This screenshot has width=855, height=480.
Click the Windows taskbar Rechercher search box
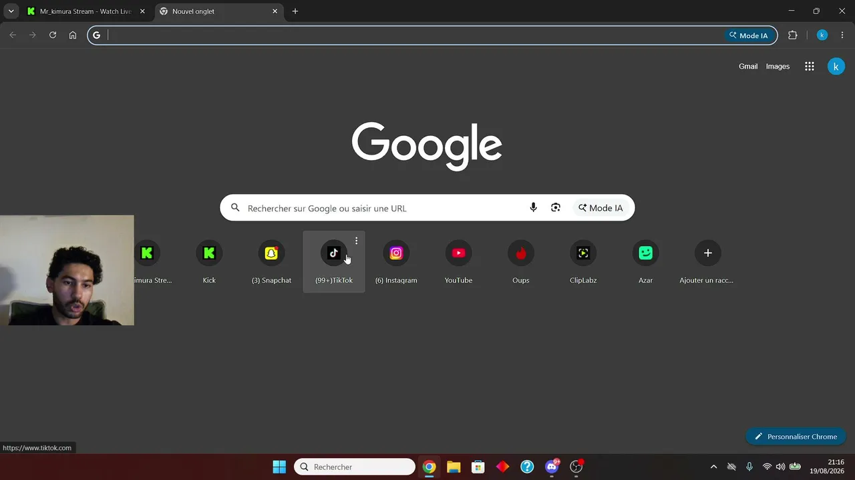tap(355, 467)
